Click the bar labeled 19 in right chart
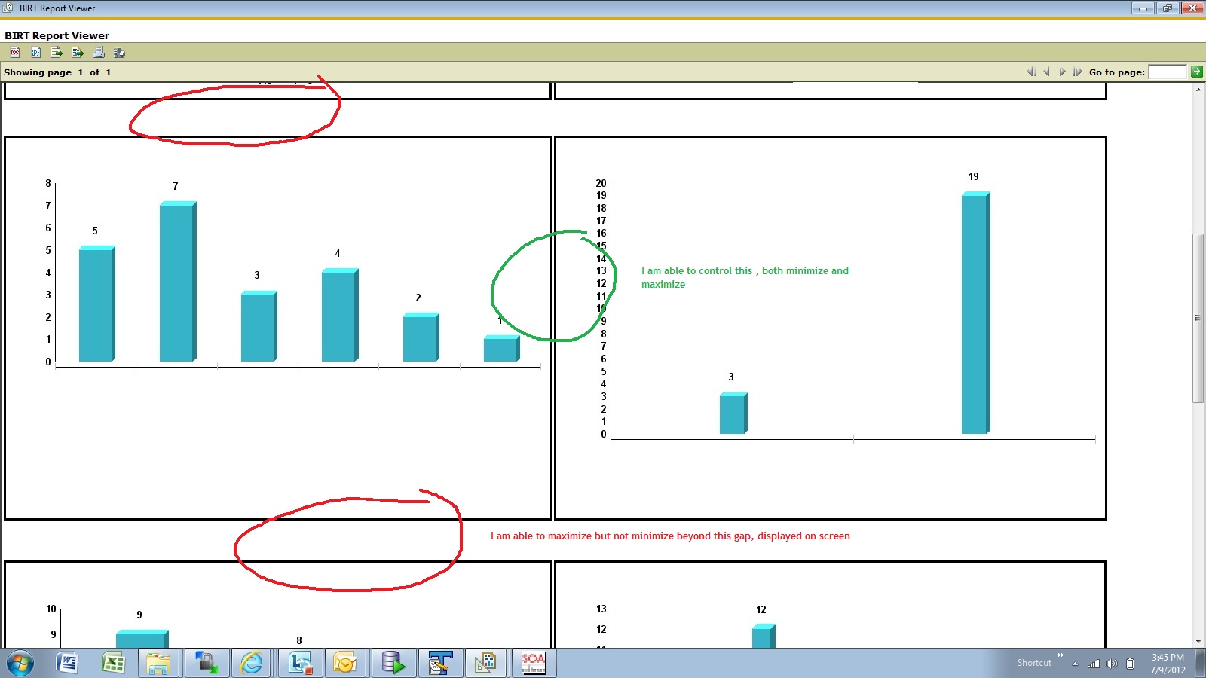This screenshot has width=1206, height=678. click(975, 313)
